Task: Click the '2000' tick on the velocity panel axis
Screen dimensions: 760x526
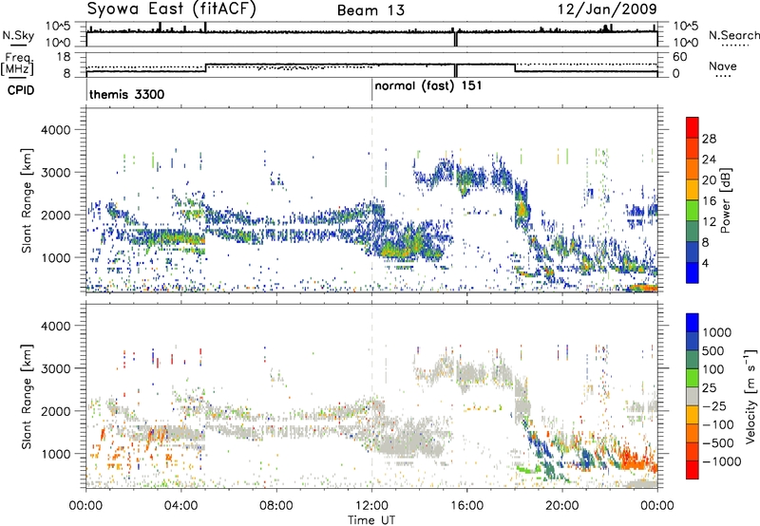Action: 55,411
